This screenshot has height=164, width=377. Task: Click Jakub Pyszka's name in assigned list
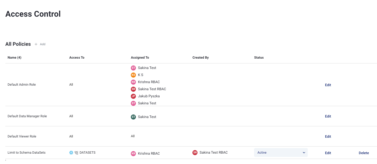[x=149, y=96]
